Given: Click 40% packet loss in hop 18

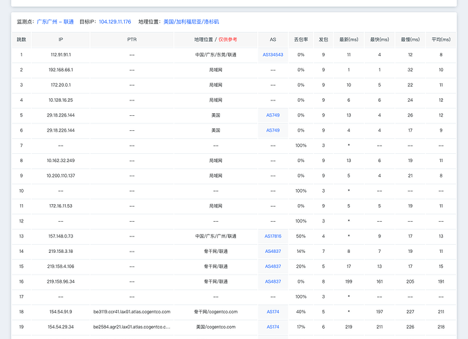Looking at the screenshot, I should tap(301, 312).
